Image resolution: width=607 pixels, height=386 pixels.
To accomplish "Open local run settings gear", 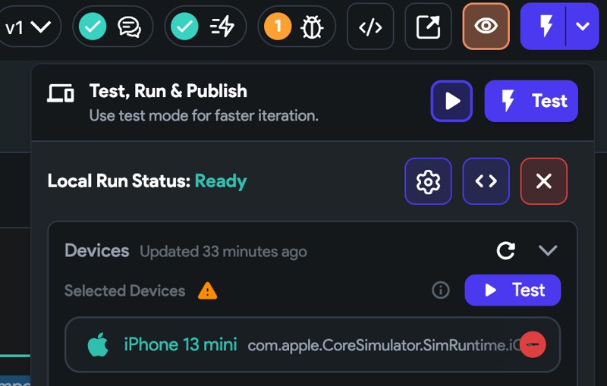I will click(428, 181).
